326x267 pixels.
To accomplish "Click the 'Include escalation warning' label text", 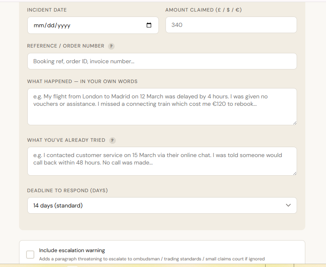I will click(72, 250).
